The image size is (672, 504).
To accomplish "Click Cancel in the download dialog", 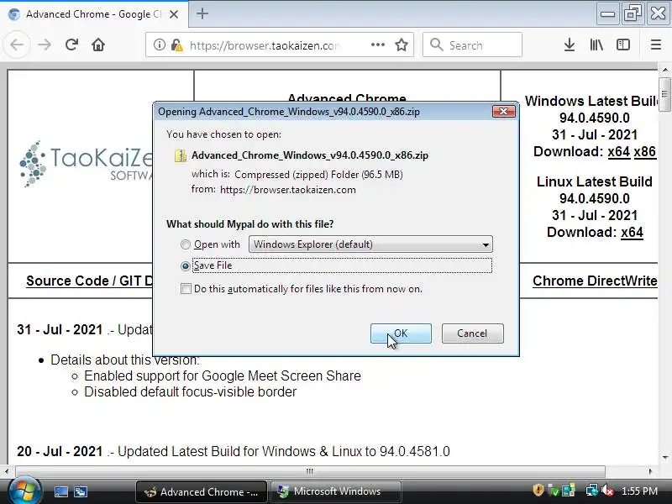I will point(472,333).
